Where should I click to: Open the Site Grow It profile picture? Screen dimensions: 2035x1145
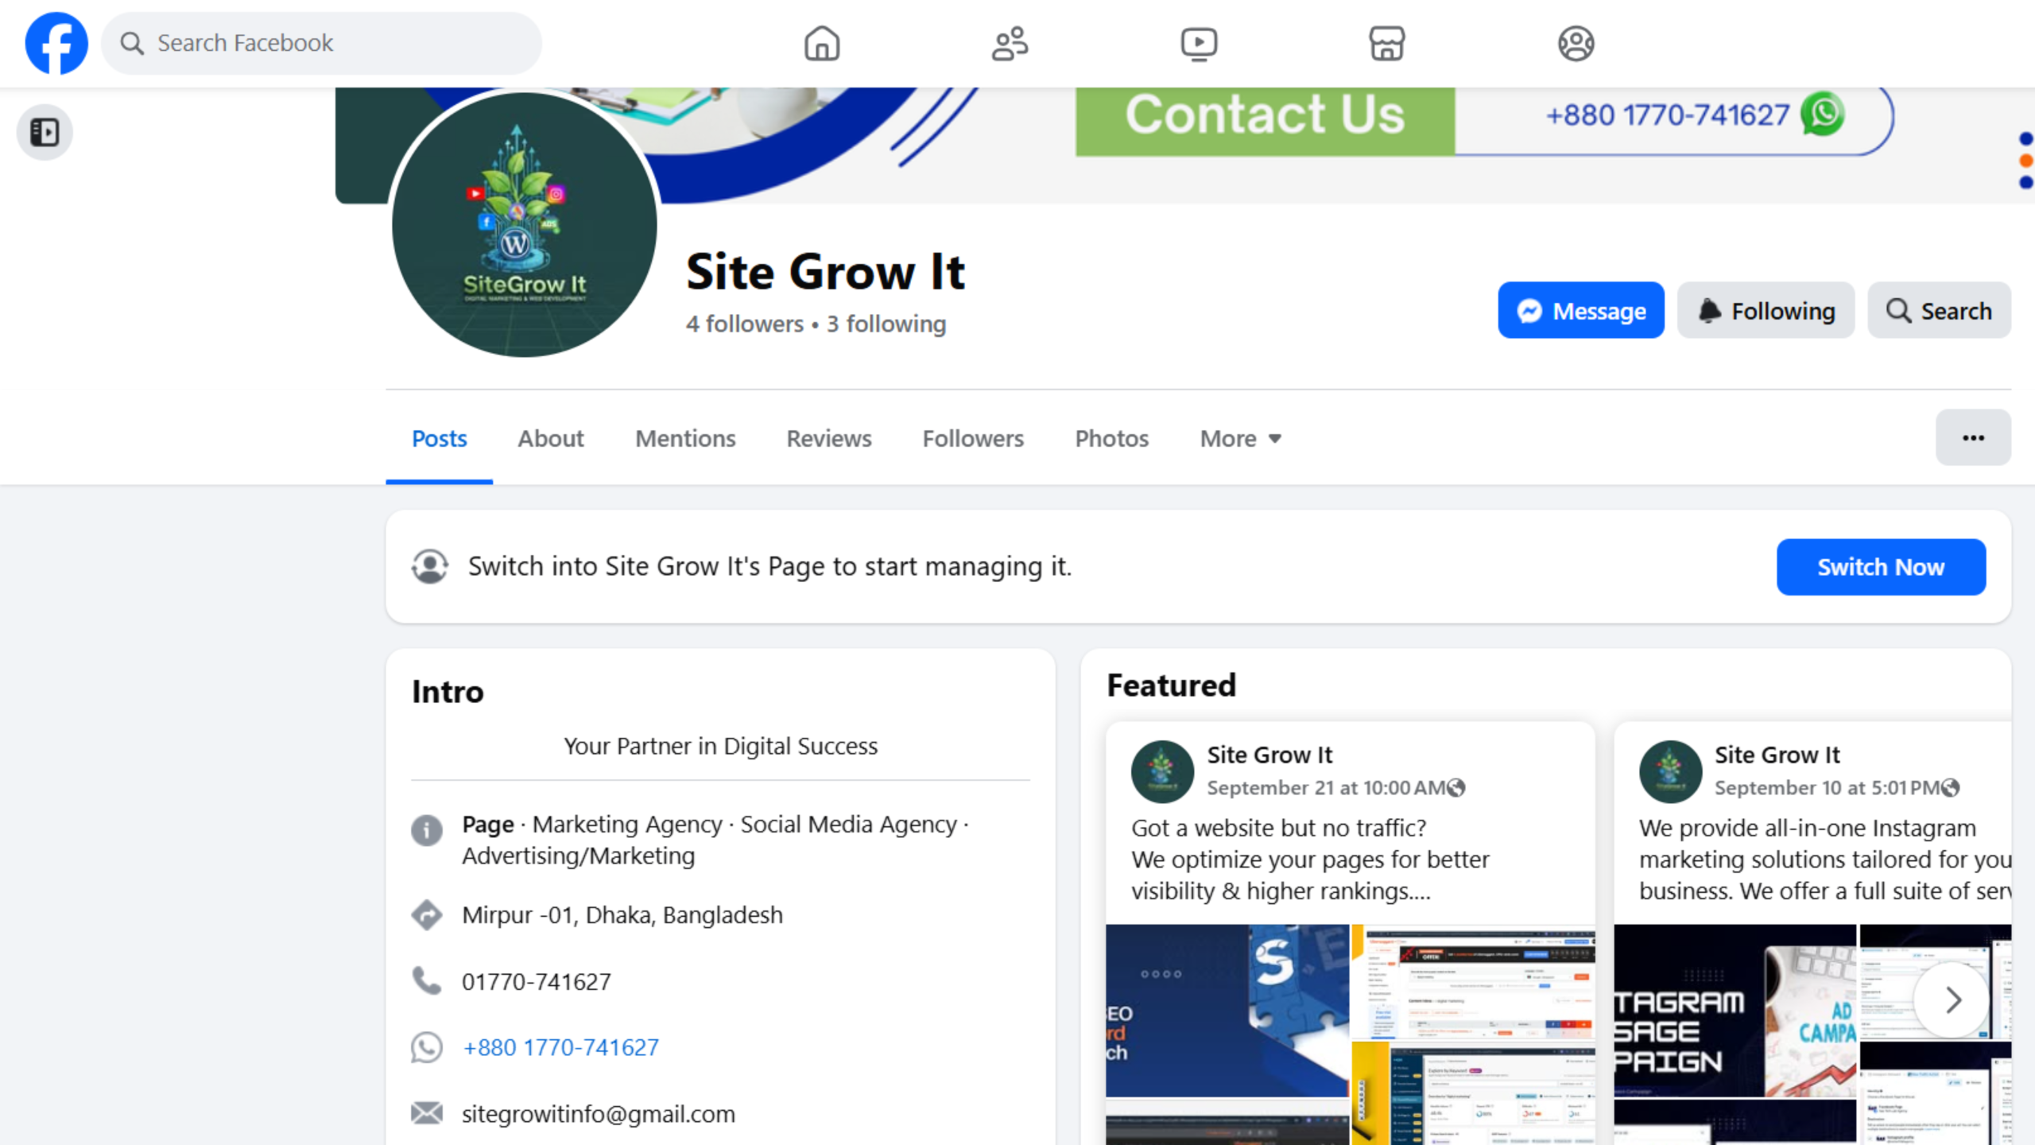tap(524, 224)
